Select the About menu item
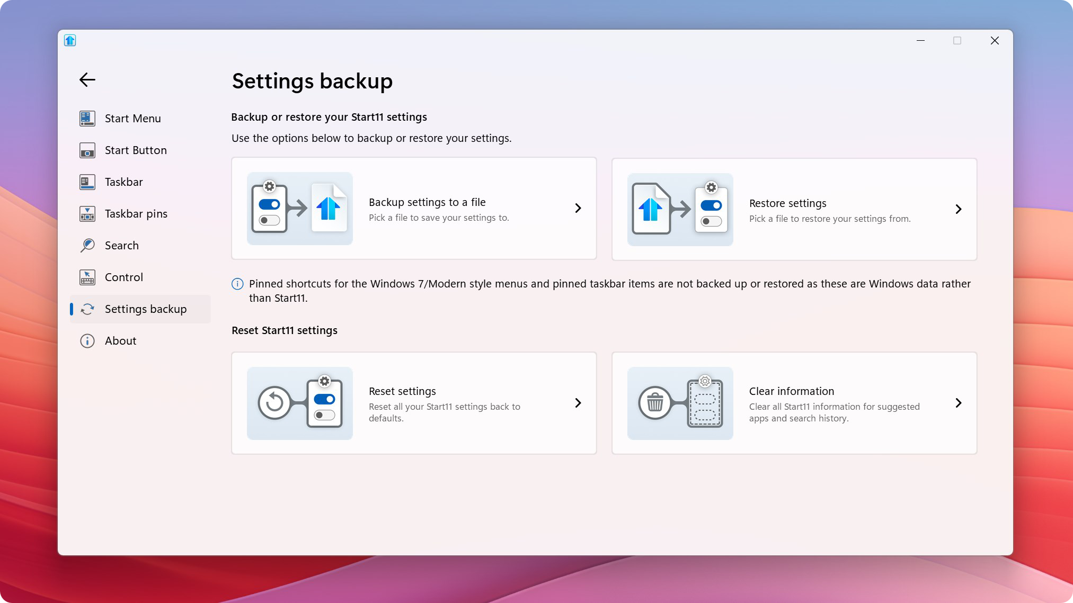This screenshot has height=603, width=1073. pyautogui.click(x=120, y=340)
